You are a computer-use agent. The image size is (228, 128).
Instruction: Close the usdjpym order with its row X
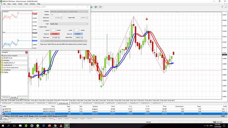pos(226,112)
